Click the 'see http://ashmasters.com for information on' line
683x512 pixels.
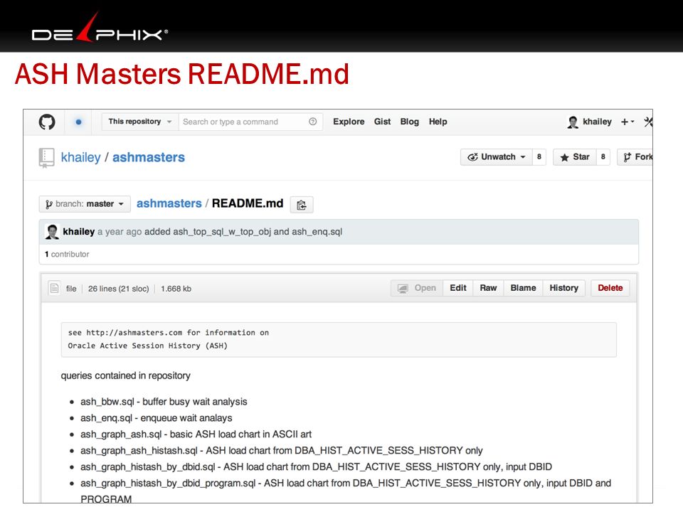[168, 333]
